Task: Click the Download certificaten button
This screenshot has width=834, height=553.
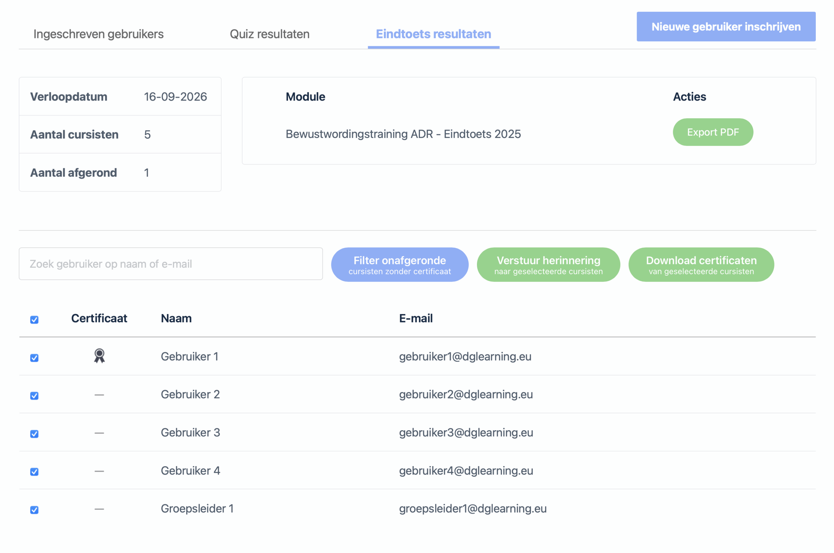Action: [701, 265]
